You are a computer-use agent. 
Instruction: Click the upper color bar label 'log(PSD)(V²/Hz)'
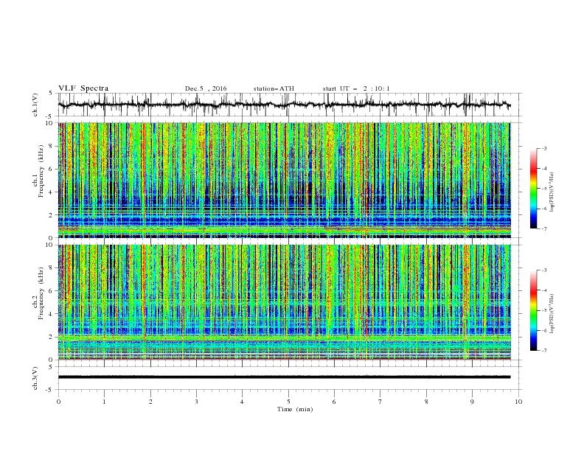point(552,192)
